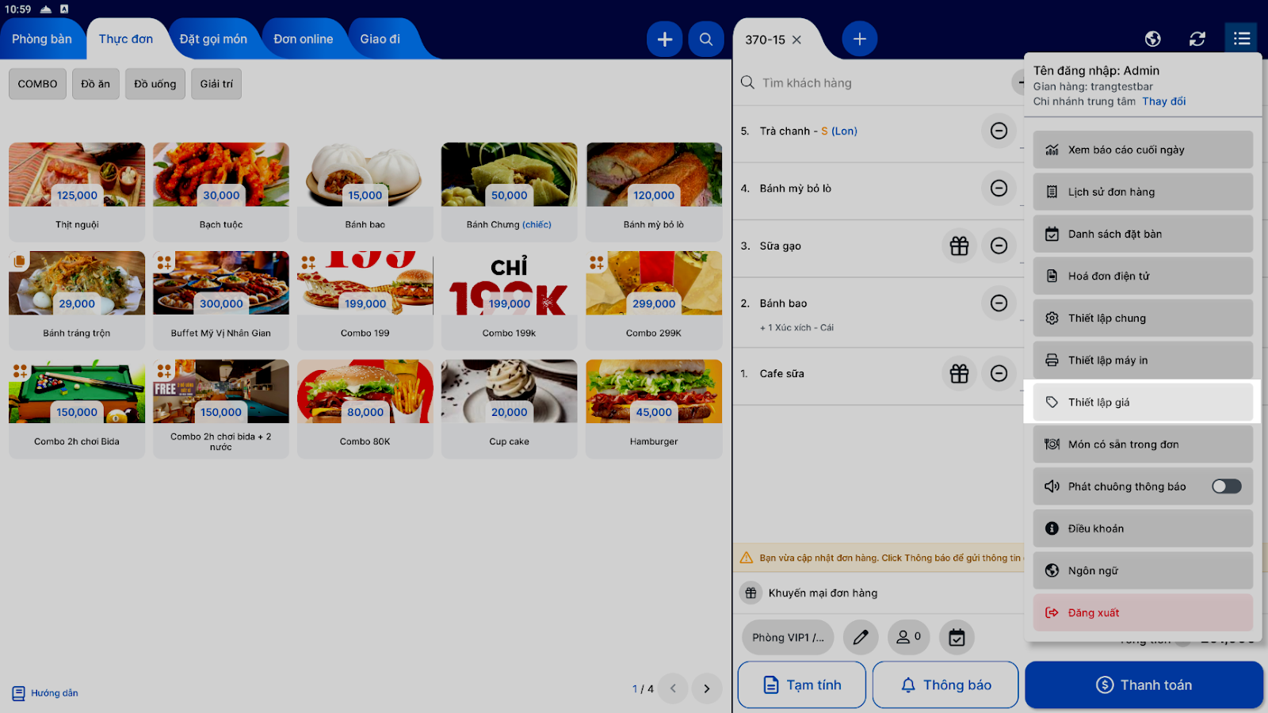Screen dimensions: 1268x713
Task: Add Combo 299K to the order
Action: click(654, 300)
